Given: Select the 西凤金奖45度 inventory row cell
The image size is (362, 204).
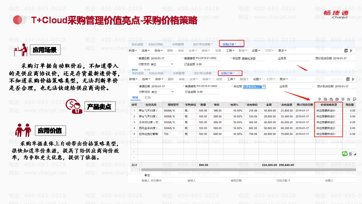Looking at the screenshot, I should tap(150, 128).
